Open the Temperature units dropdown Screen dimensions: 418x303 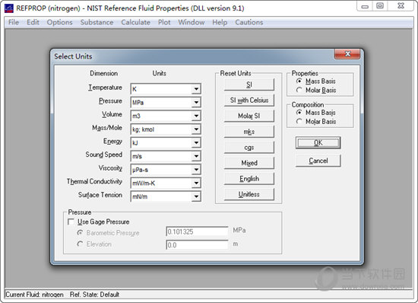coord(196,89)
